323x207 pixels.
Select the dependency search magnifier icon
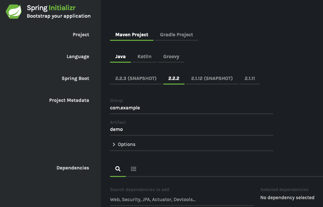click(118, 169)
